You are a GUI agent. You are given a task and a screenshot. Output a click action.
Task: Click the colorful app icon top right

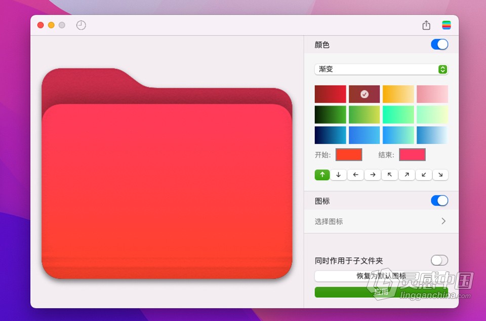click(x=446, y=24)
